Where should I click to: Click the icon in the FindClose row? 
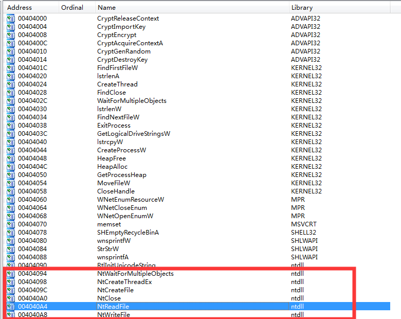11,93
